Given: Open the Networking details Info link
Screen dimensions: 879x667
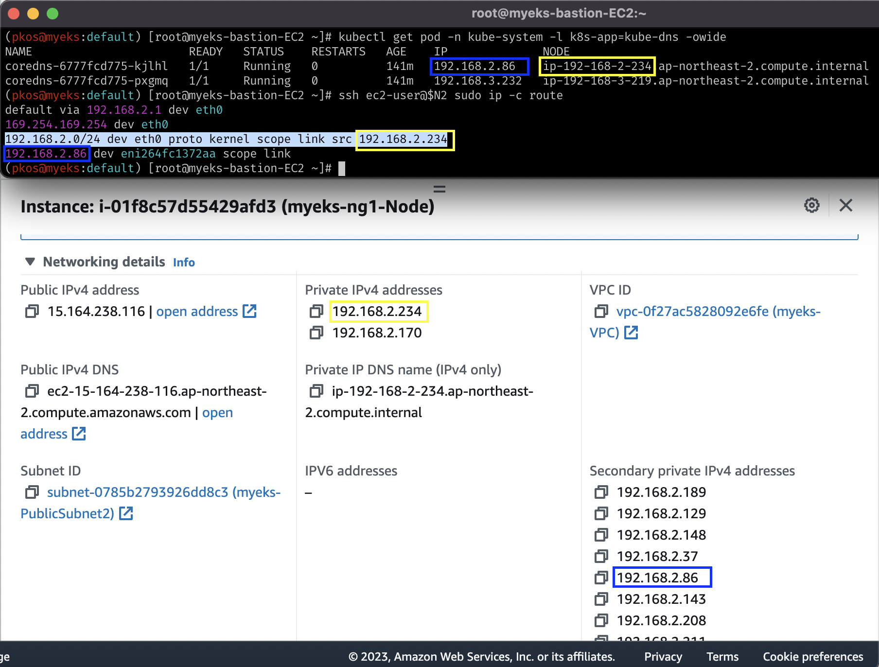Looking at the screenshot, I should pos(184,263).
